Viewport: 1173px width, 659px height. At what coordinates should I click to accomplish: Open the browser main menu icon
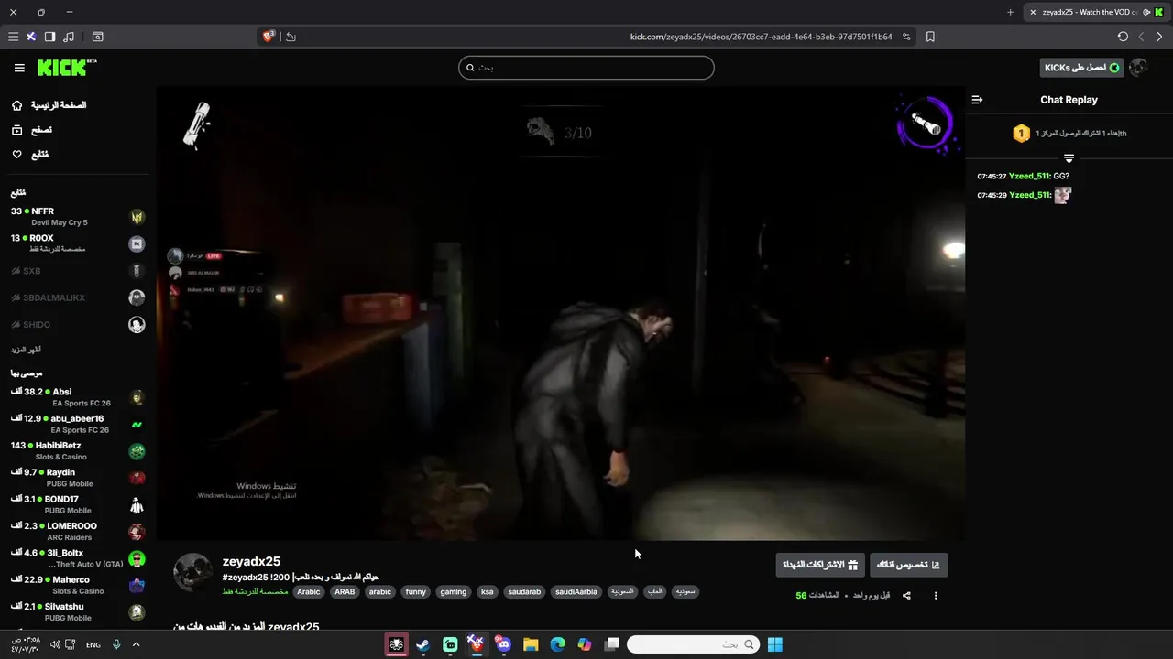[x=13, y=37]
